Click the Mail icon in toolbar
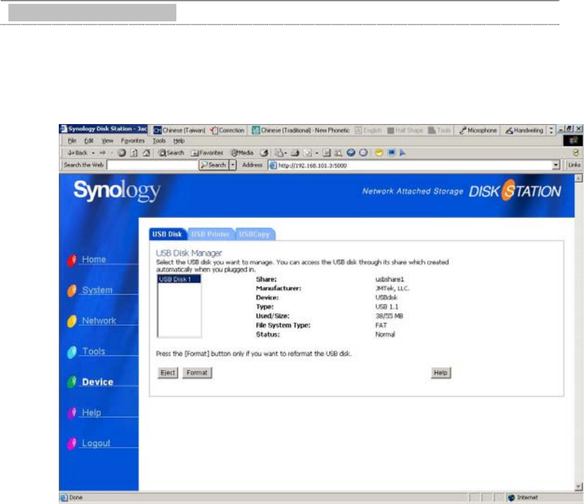 click(x=279, y=152)
